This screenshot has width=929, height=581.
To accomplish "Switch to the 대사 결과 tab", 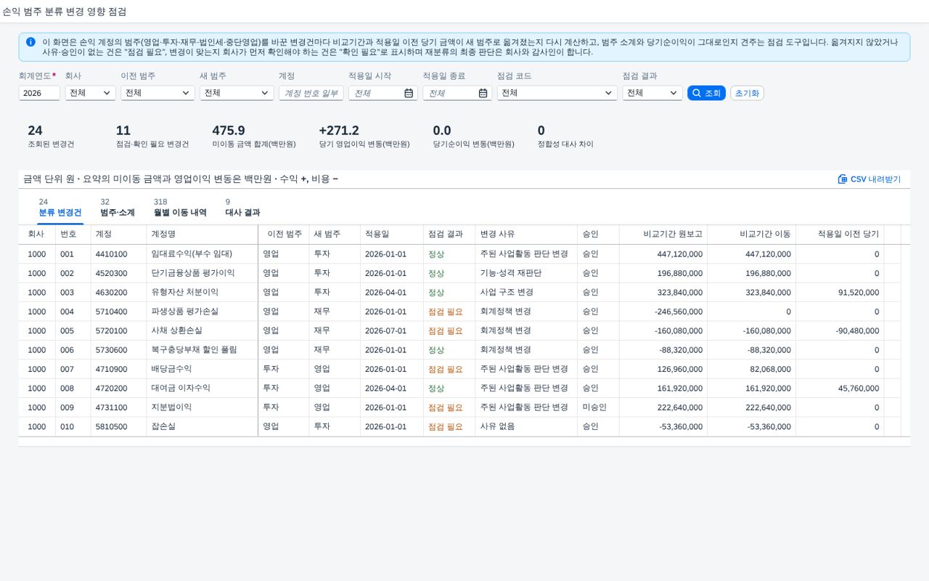I will pyautogui.click(x=242, y=208).
